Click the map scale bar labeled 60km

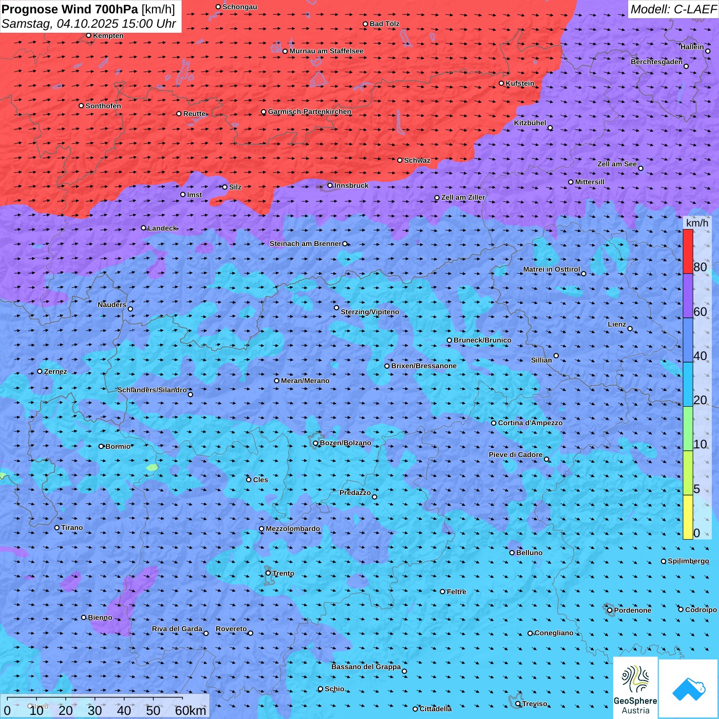(105, 707)
